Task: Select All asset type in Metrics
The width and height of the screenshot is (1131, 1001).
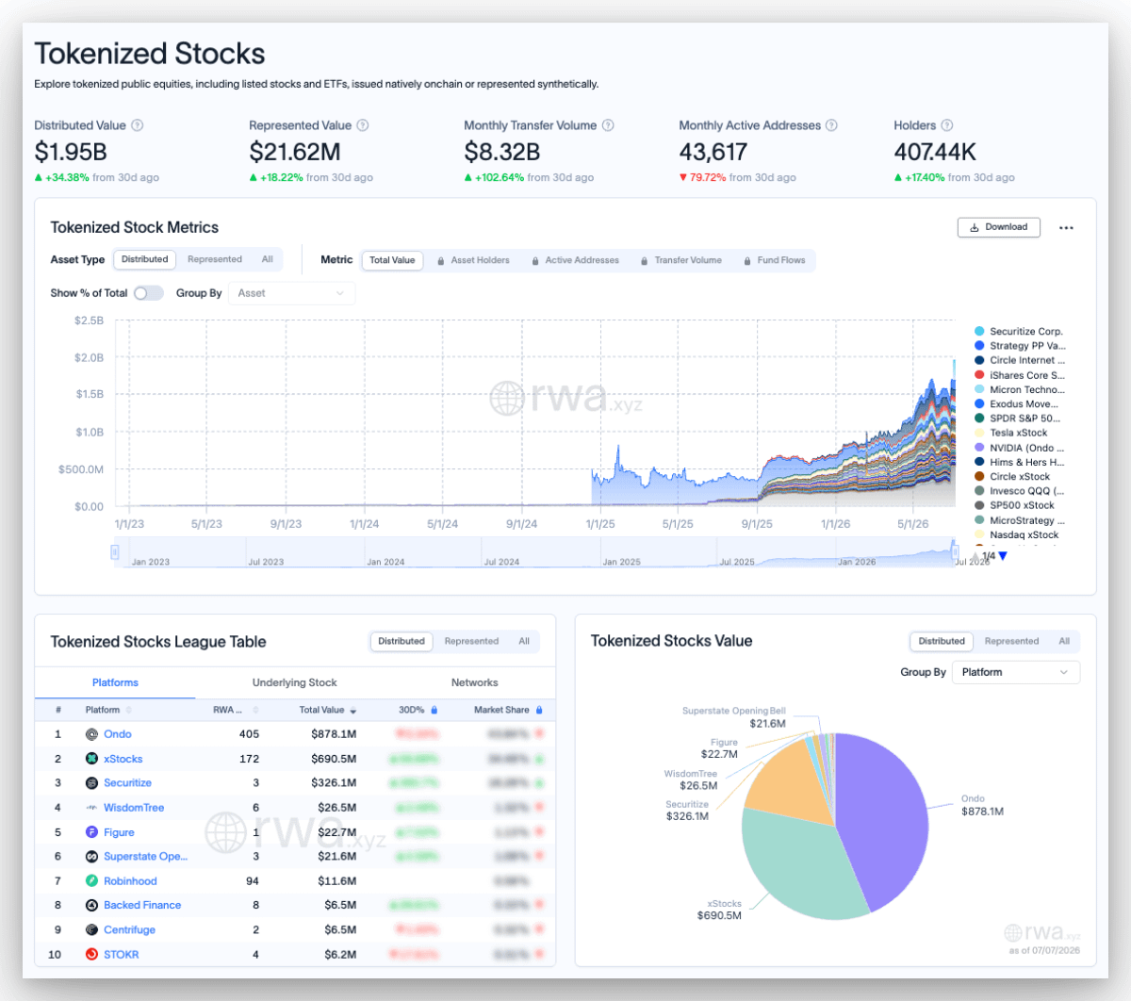Action: point(268,259)
